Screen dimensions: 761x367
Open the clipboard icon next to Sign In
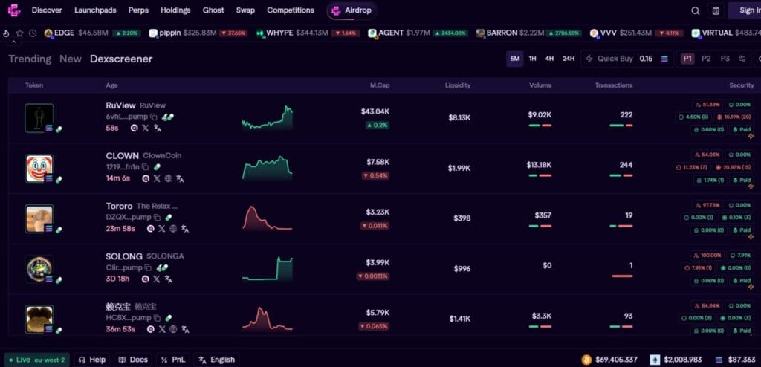click(x=715, y=10)
